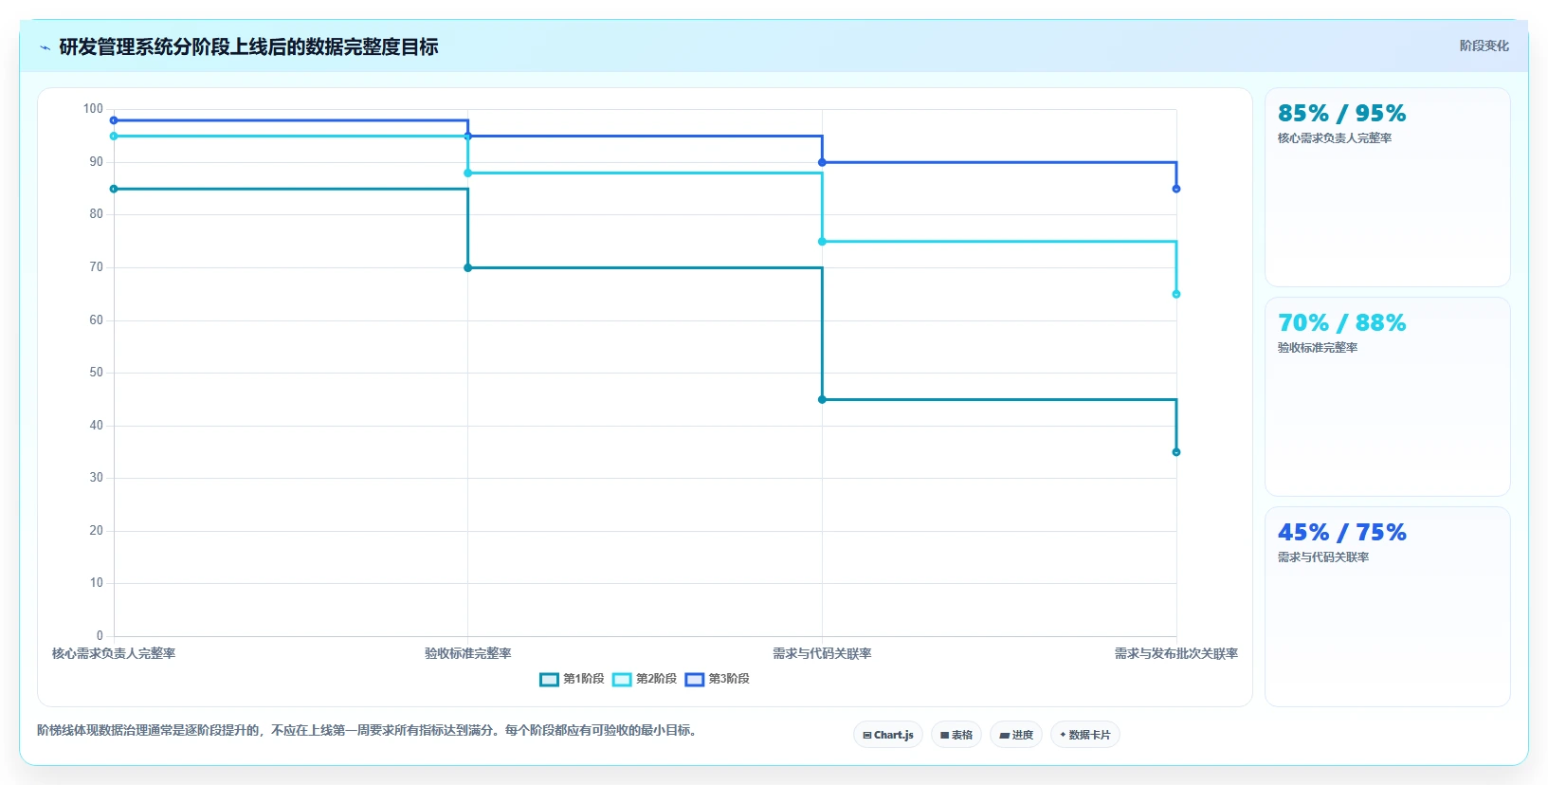1548x785 pixels.
Task: Click 第1阶段 data point at 35
Action: pyautogui.click(x=1176, y=452)
